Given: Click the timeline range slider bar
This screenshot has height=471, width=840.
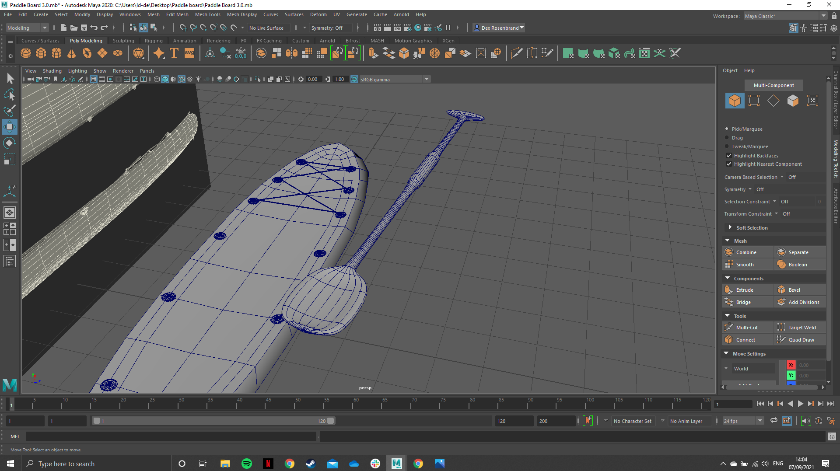Looking at the screenshot, I should pyautogui.click(x=213, y=421).
